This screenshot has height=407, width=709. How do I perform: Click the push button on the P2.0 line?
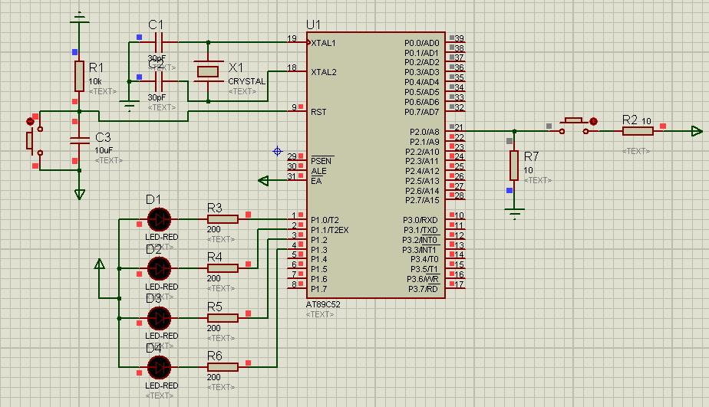pyautogui.click(x=574, y=126)
